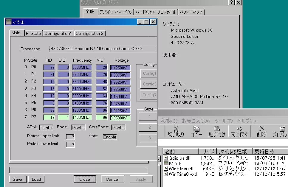Screen dimensions: 288x187
Task: Open the ハードウェア プロファイル tab
Action: 156,12
